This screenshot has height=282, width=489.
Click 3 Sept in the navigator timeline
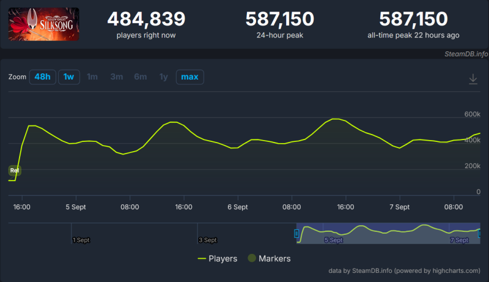tap(207, 240)
